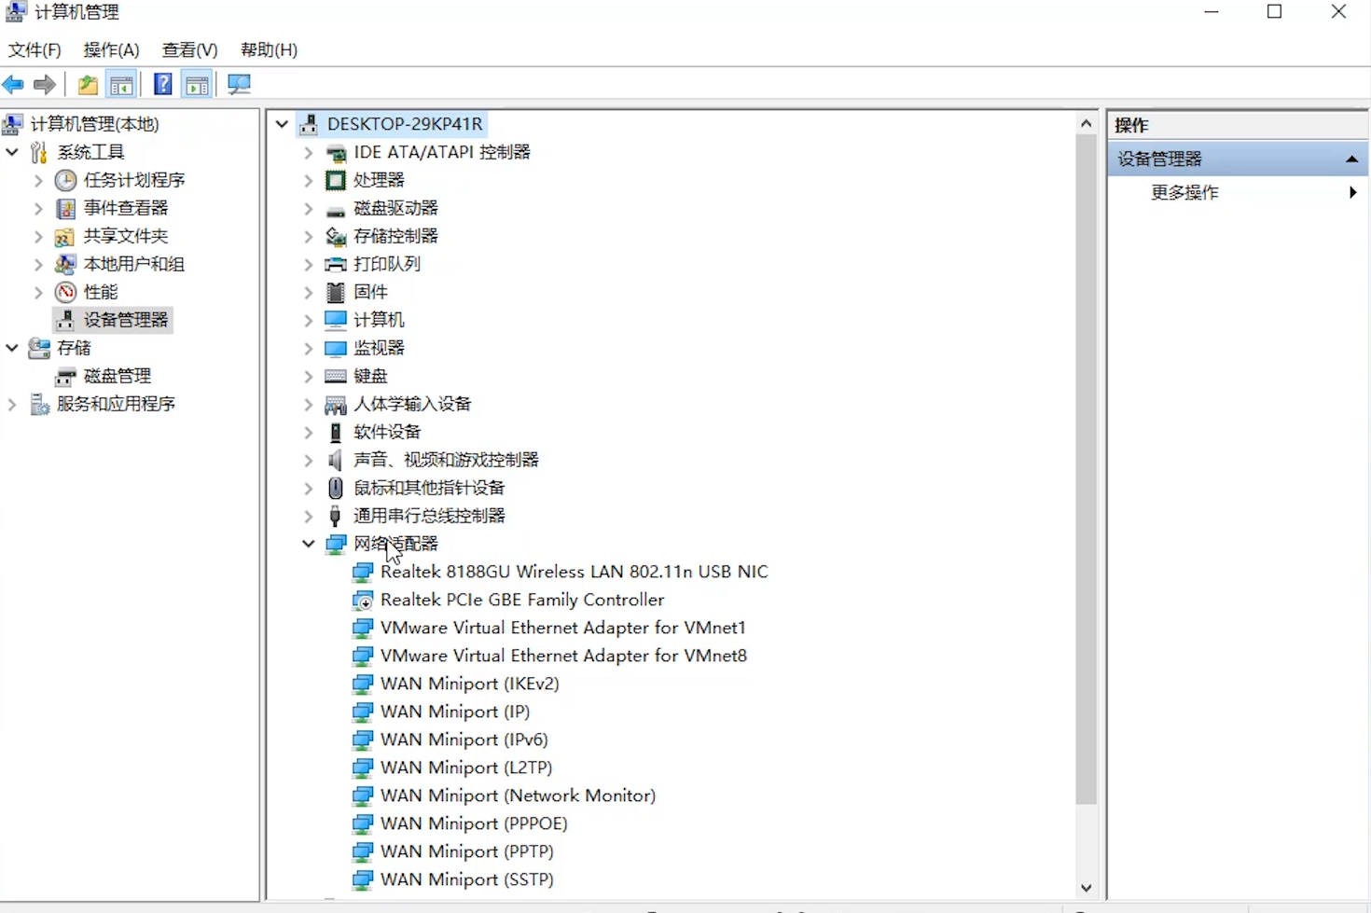
Task: Select the 本地用户和组 icon
Action: tap(65, 264)
